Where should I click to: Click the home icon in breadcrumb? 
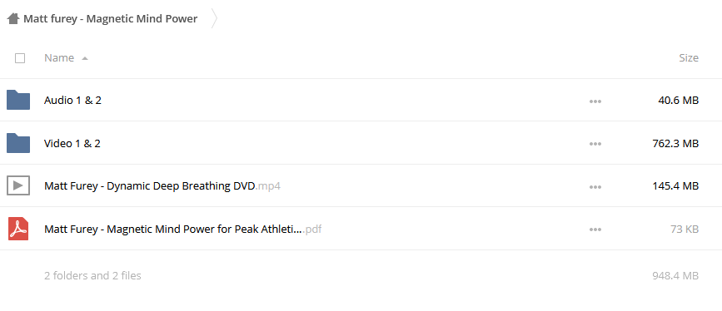pos(12,19)
